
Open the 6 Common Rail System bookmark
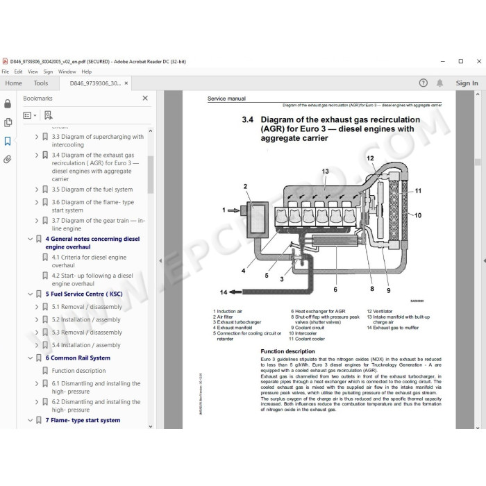coord(78,358)
